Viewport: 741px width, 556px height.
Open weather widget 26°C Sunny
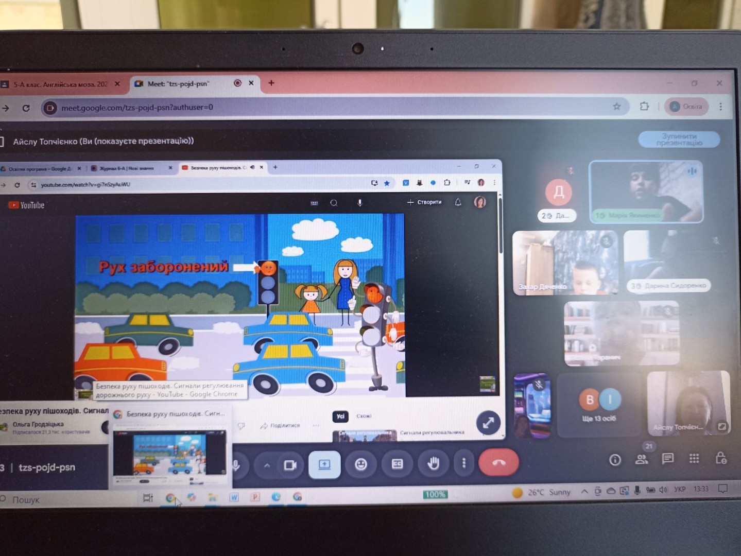point(542,492)
